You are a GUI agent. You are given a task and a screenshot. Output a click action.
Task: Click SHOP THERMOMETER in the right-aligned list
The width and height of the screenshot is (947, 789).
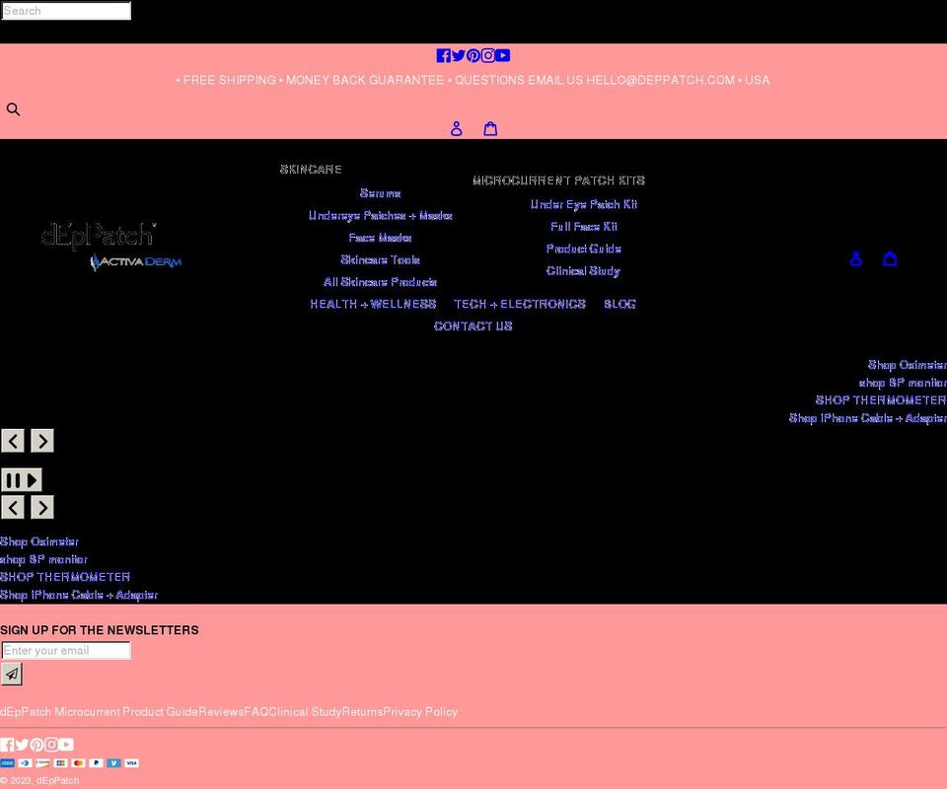point(881,400)
